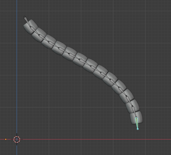Click the cyan bone's tail tip joint
The width and height of the screenshot is (171, 155).
point(138,129)
